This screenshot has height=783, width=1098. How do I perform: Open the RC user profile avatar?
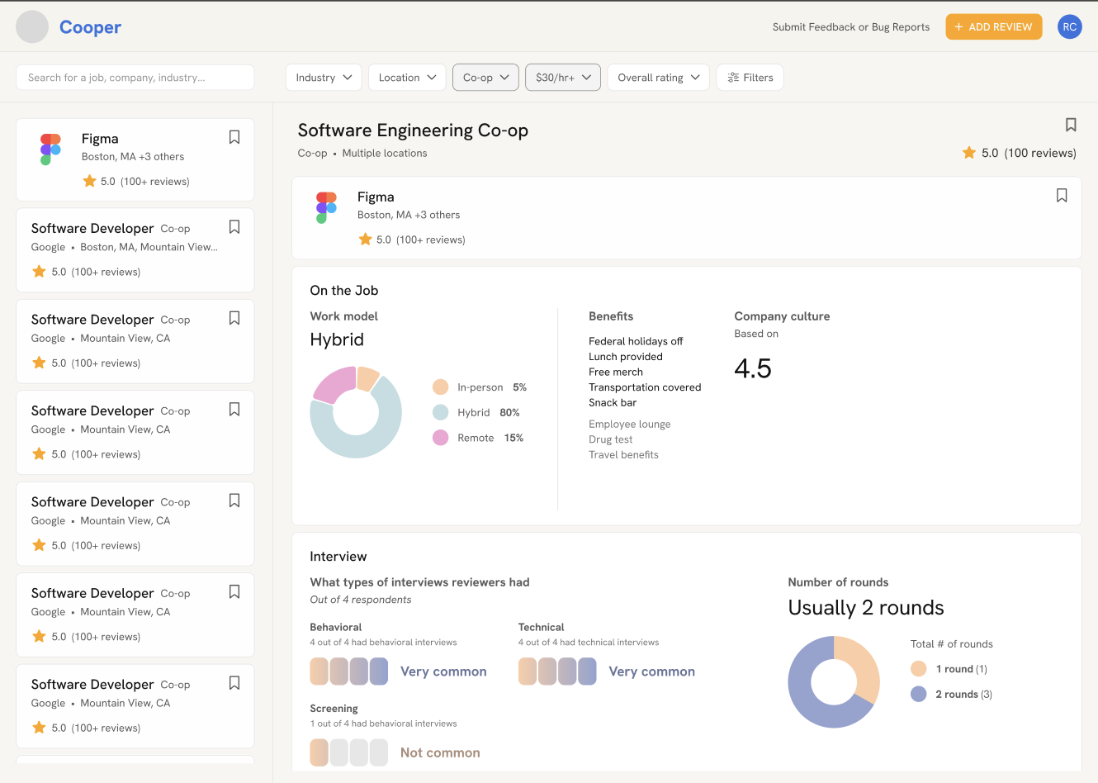point(1069,26)
